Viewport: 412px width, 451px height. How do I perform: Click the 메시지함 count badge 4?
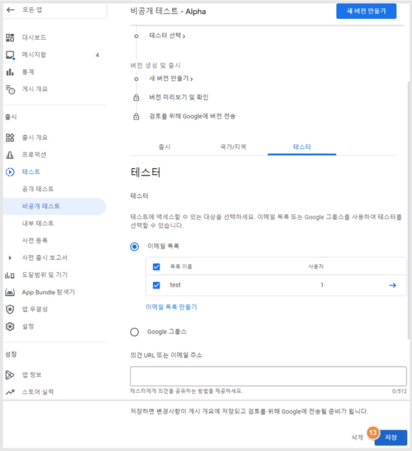pos(97,55)
